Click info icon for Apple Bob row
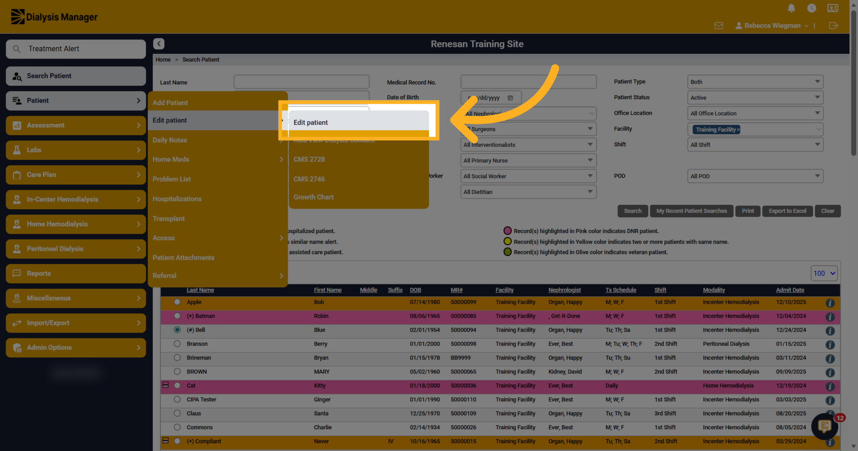 point(830,303)
